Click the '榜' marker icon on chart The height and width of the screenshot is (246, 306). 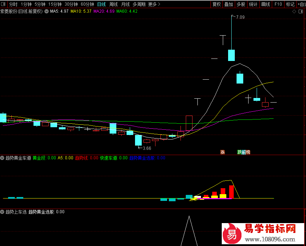pyautogui.click(x=248, y=152)
